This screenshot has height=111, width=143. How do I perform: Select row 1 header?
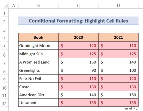4,14
